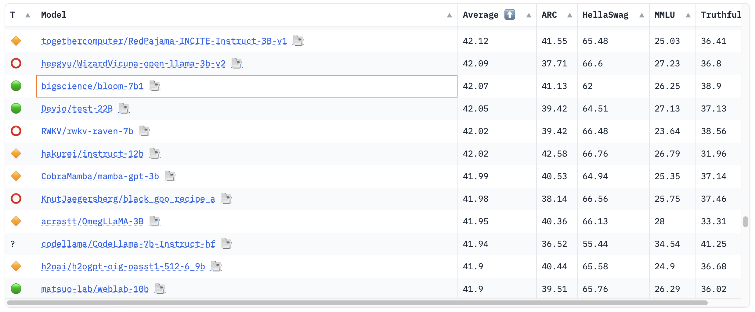Click the HellaSwag column header label

[605, 15]
